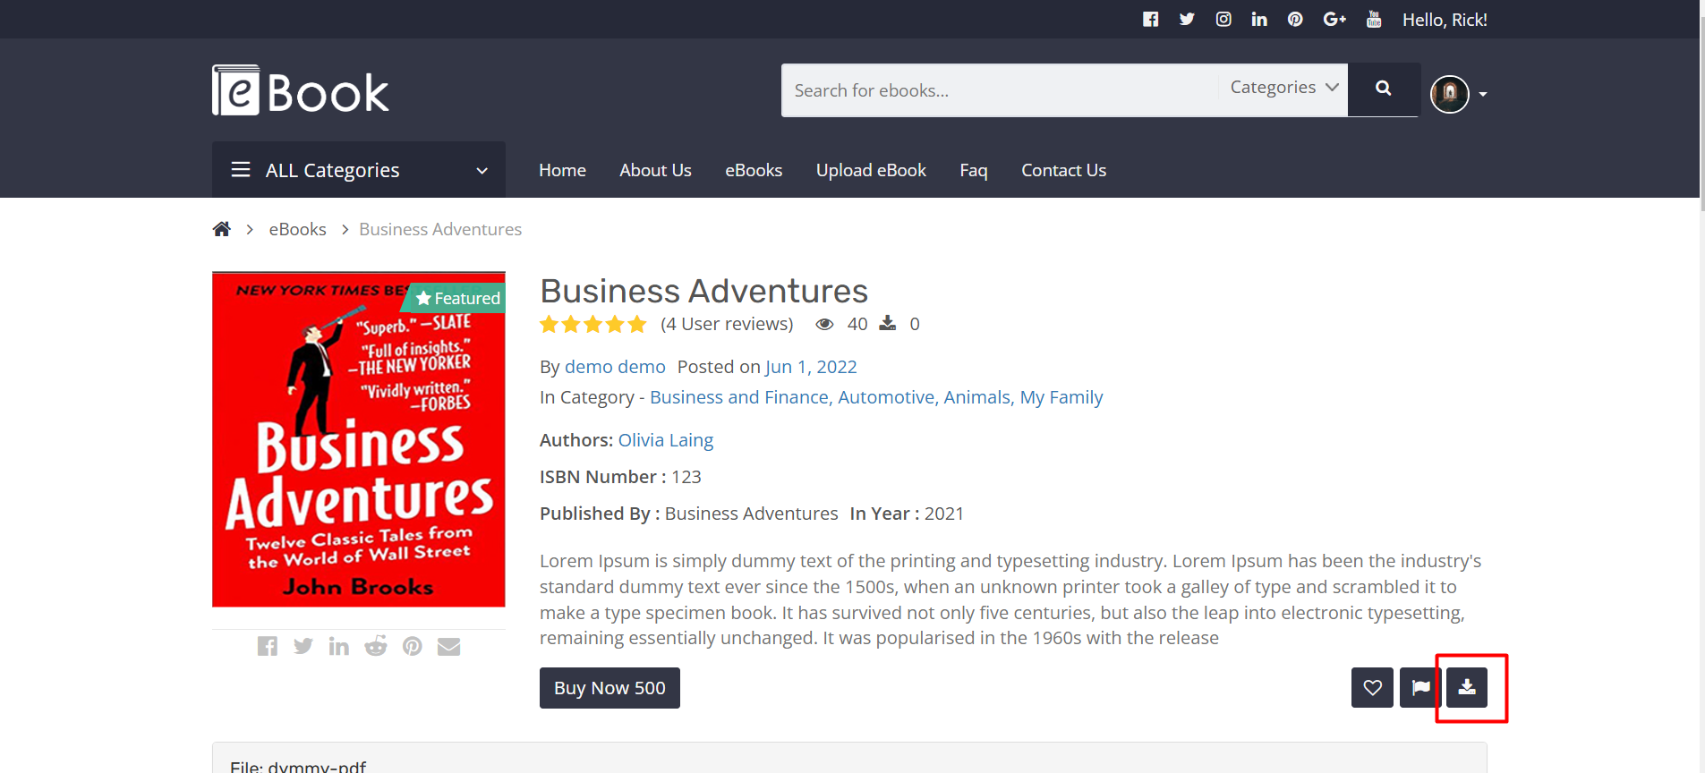Click the Buy Now 500 button
The width and height of the screenshot is (1705, 773).
pos(610,688)
